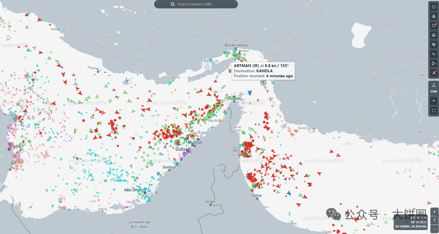This screenshot has width=439, height=234.
Task: Click the Al Ain city label
Action: coord(210,202)
